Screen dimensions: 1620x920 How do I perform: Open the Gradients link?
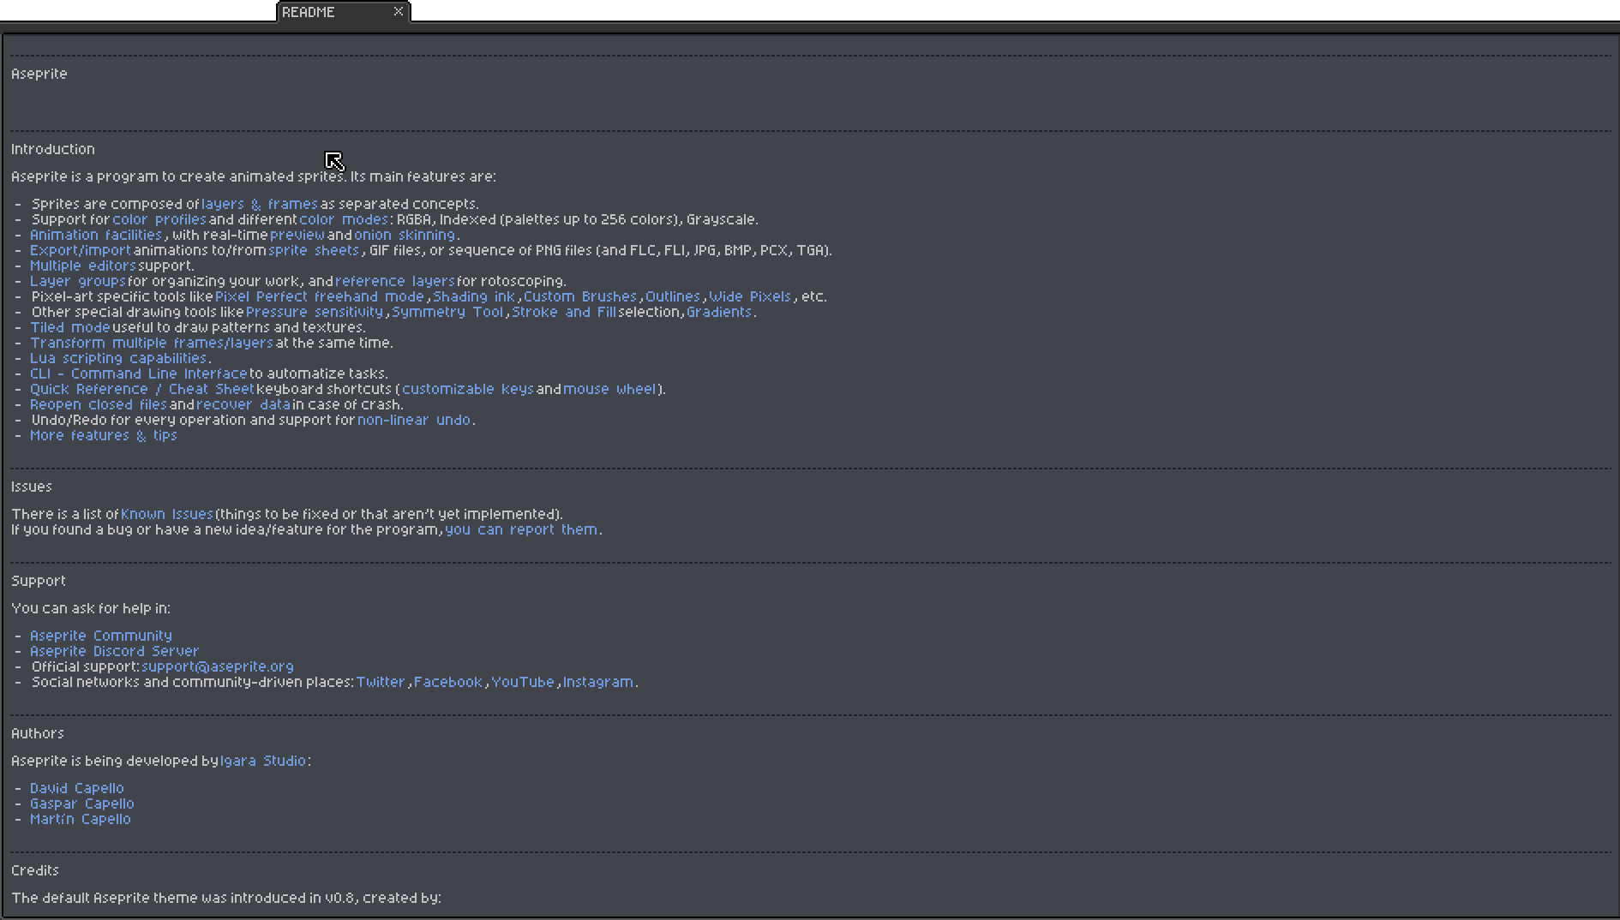(719, 312)
